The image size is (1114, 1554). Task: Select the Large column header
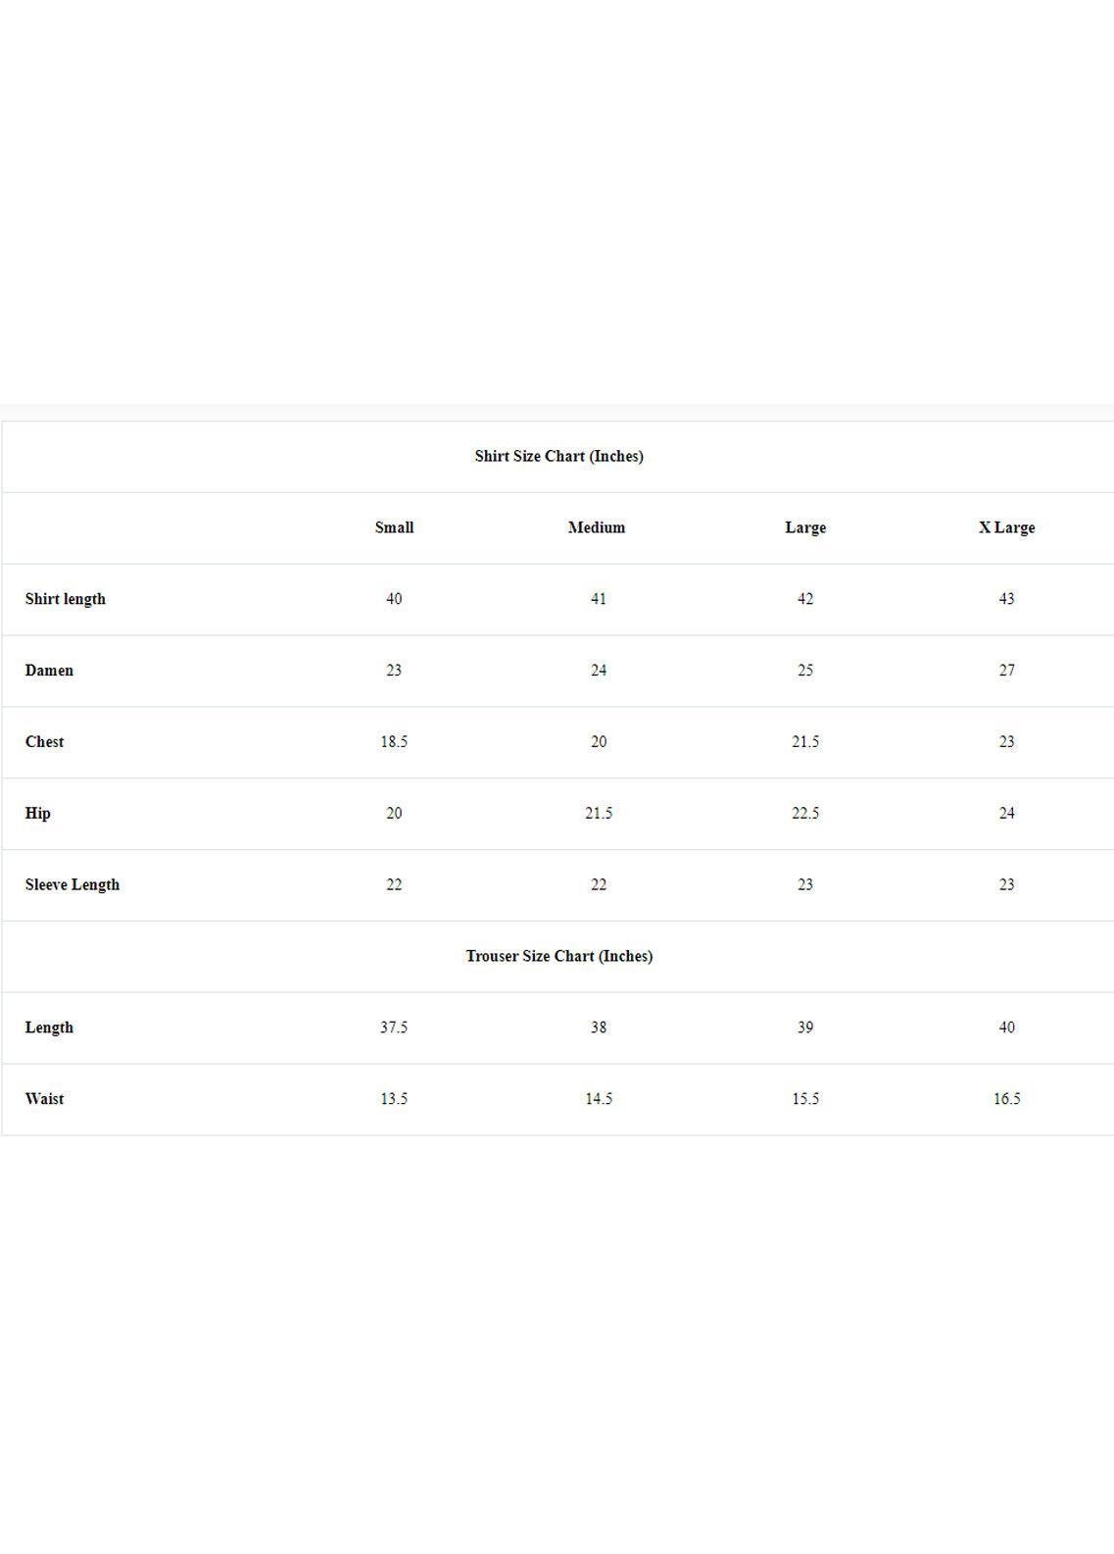click(x=805, y=527)
